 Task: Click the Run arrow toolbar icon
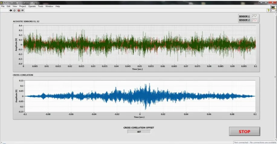tap(11, 11)
